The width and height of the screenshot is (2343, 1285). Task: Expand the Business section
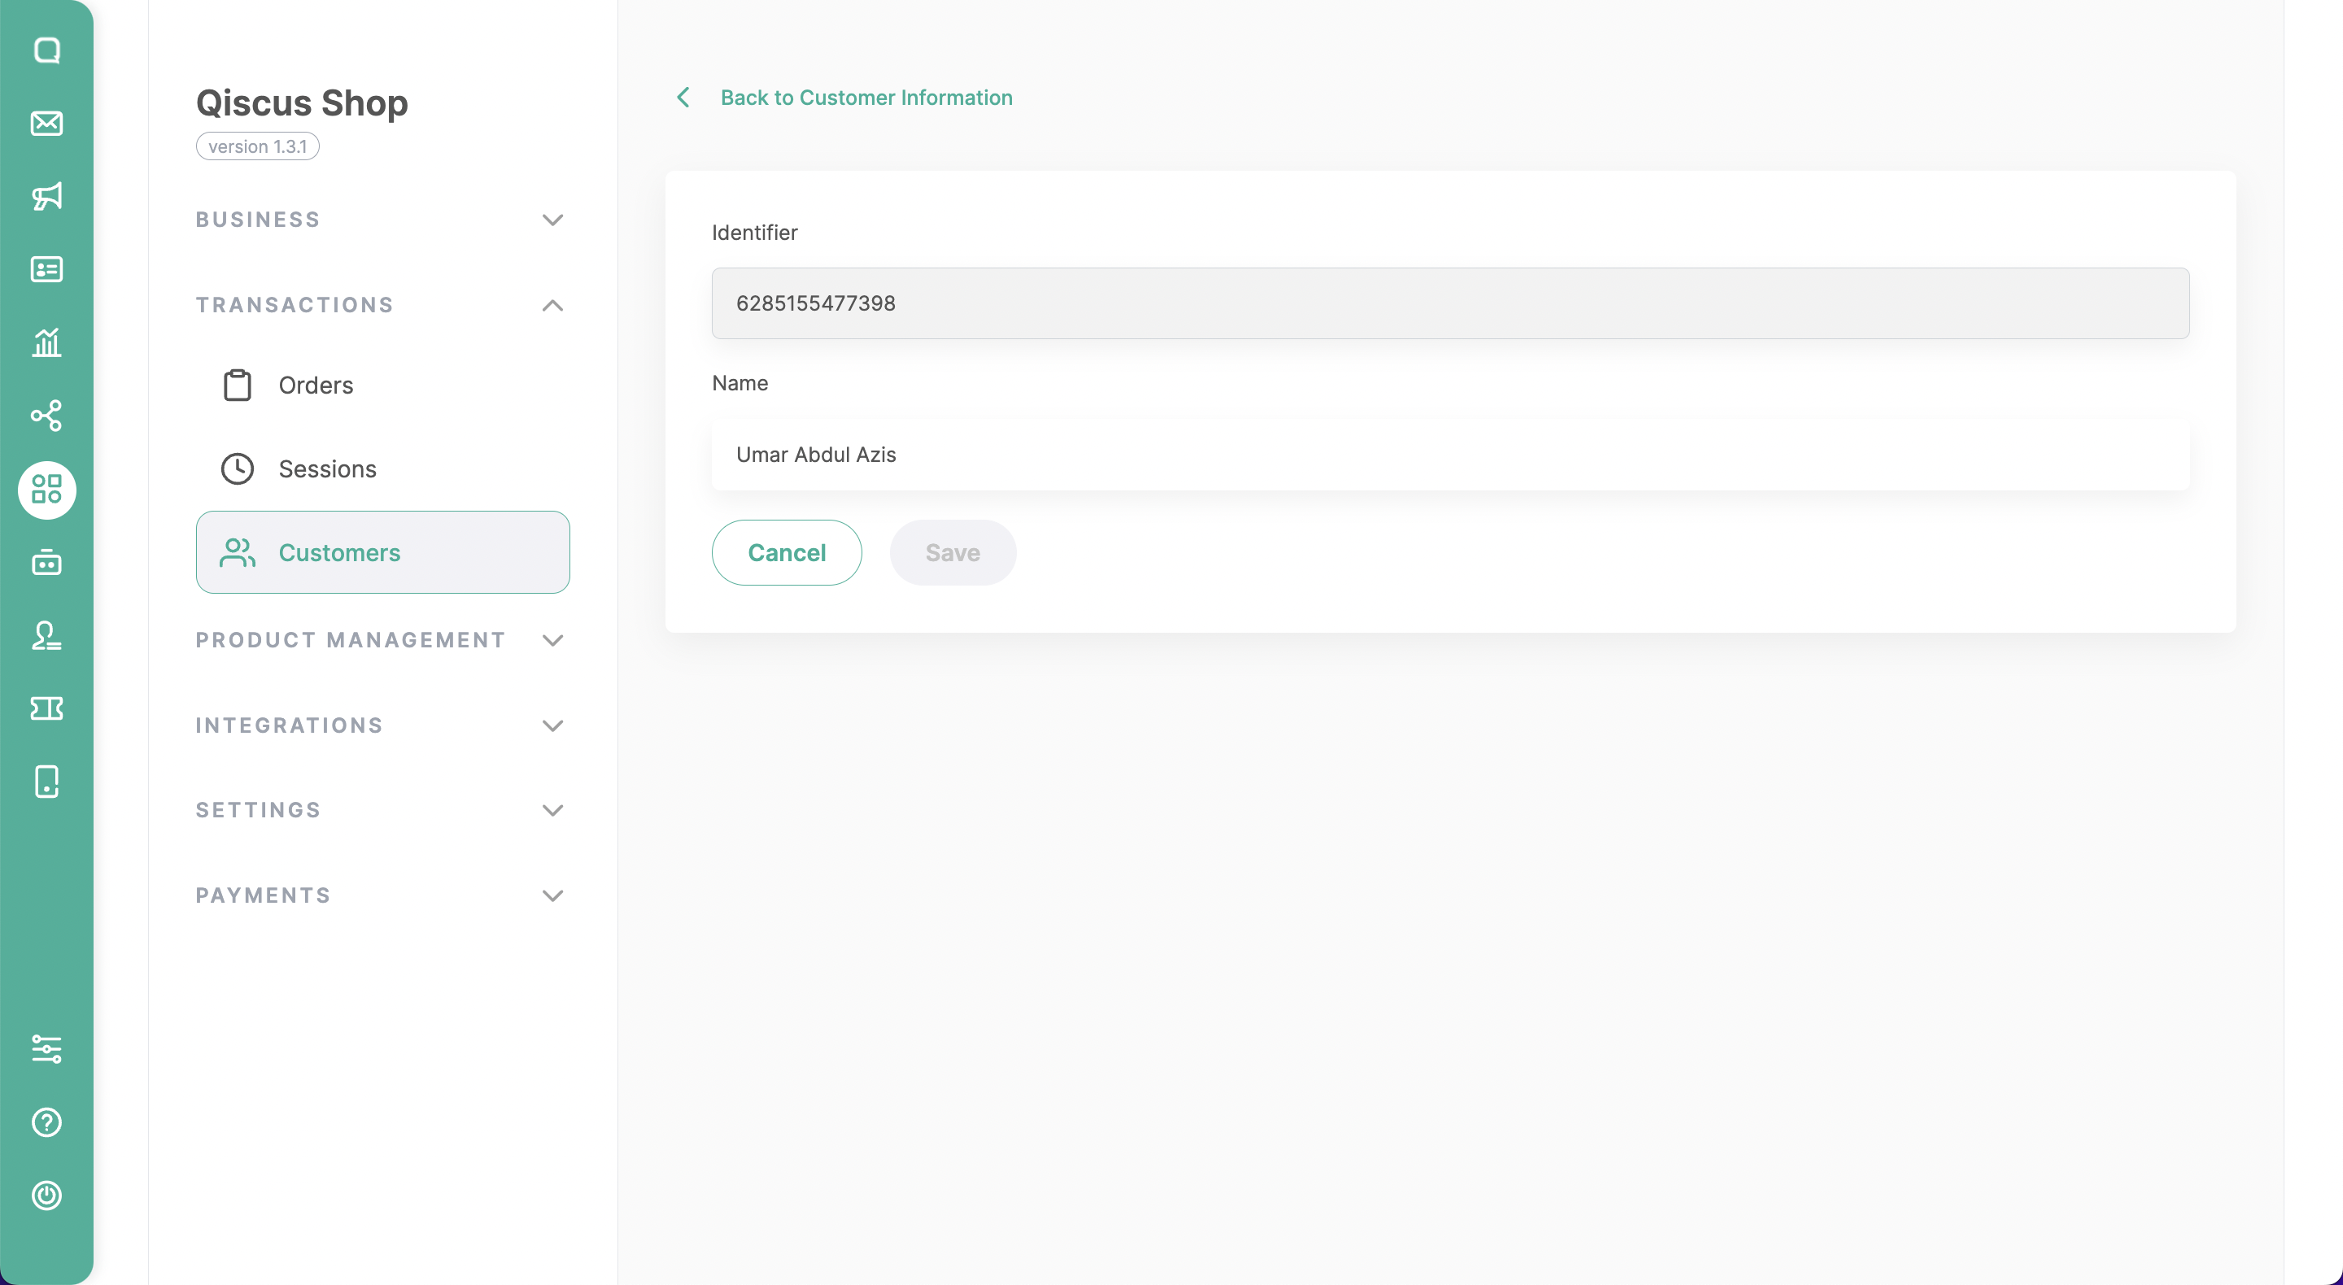[552, 220]
